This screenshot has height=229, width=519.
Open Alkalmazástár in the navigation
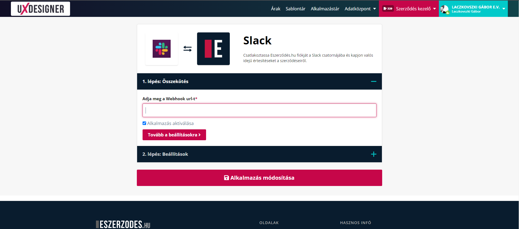pyautogui.click(x=325, y=9)
